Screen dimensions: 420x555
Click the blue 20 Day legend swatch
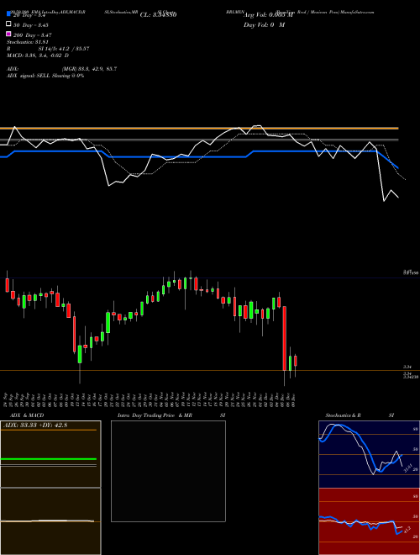[x=8, y=13]
